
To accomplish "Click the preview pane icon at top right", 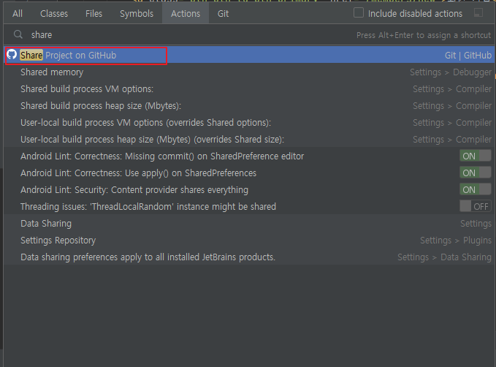I will [478, 13].
